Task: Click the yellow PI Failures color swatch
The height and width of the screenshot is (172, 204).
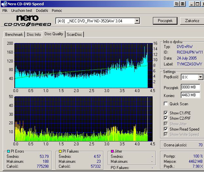Action: click(60, 151)
